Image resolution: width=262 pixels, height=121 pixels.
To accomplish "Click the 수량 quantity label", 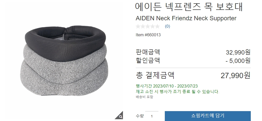I will [140, 116].
